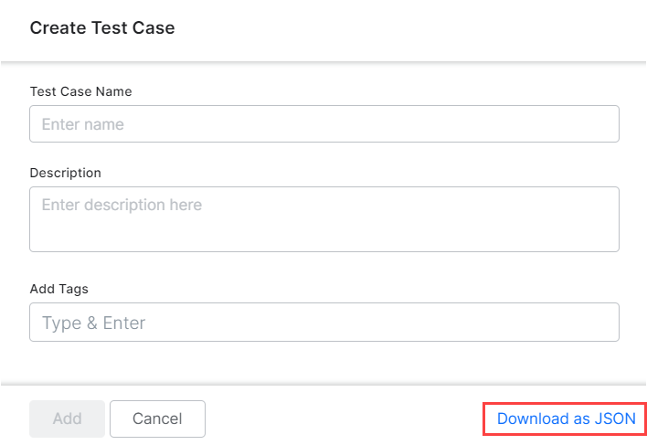Click the Test Case Name input field
The image size is (647, 445).
(323, 124)
